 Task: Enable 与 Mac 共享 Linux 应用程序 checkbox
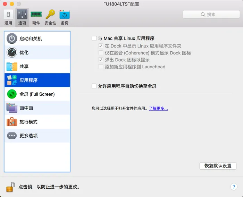(x=94, y=38)
